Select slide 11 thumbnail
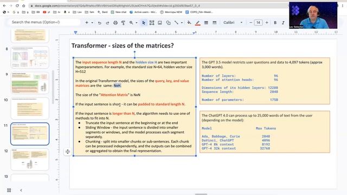 pyautogui.click(x=30, y=134)
